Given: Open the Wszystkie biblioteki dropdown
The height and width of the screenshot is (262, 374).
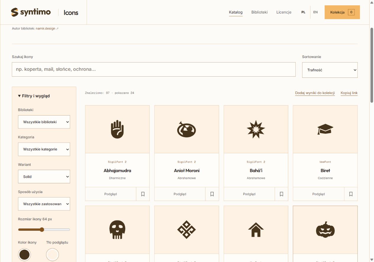Looking at the screenshot, I should tap(44, 122).
